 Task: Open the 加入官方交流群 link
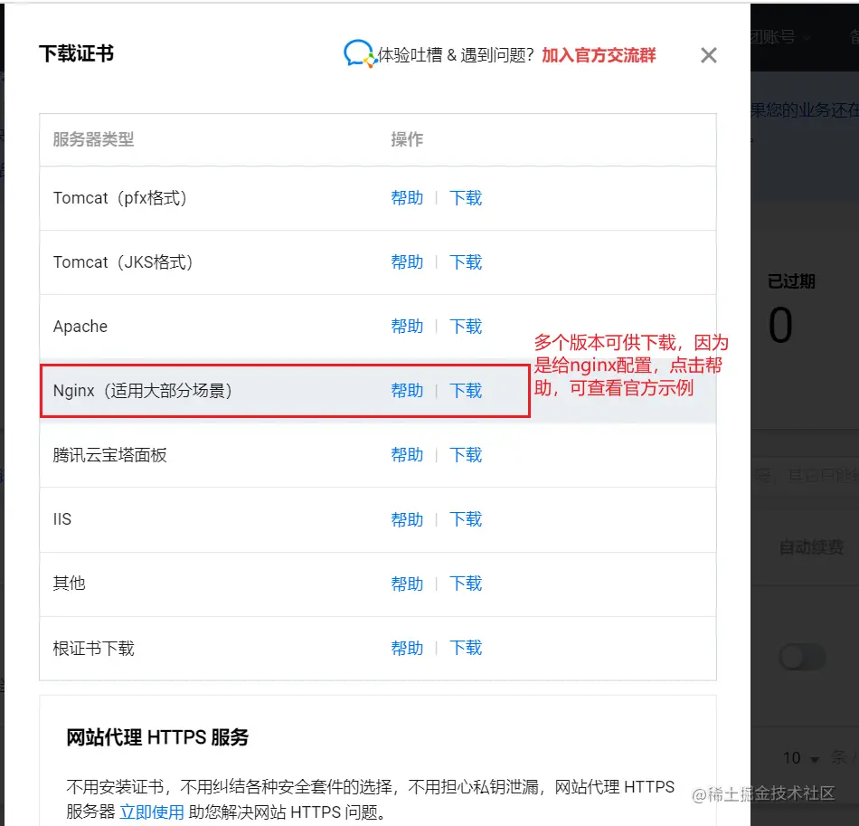[599, 55]
